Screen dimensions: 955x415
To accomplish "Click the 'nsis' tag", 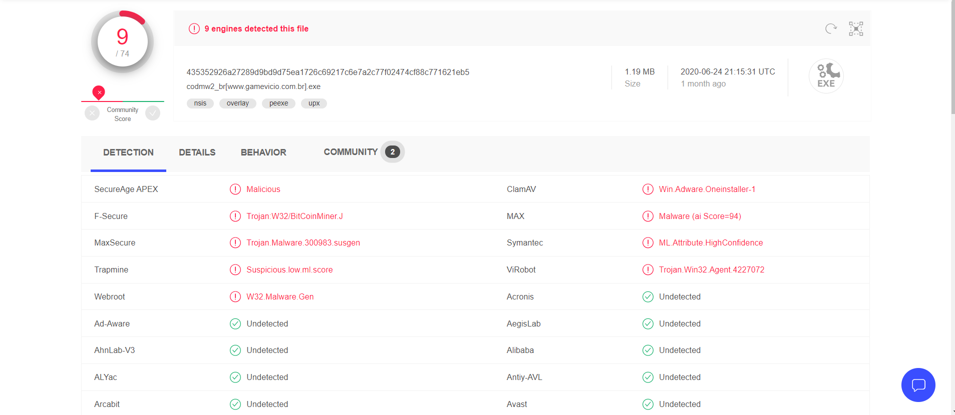I will pyautogui.click(x=200, y=103).
